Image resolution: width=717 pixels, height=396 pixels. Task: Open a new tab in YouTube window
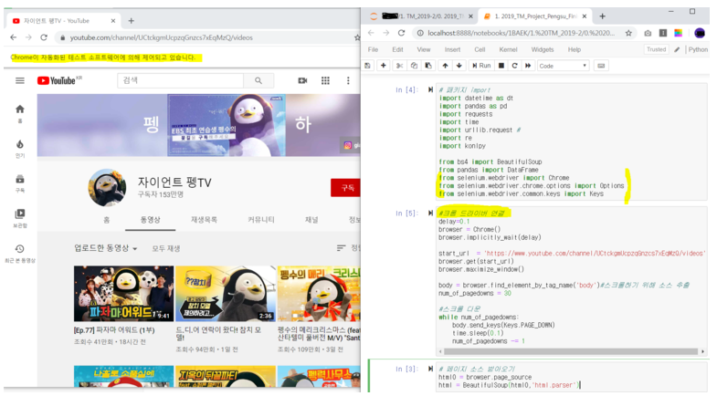[x=132, y=21]
